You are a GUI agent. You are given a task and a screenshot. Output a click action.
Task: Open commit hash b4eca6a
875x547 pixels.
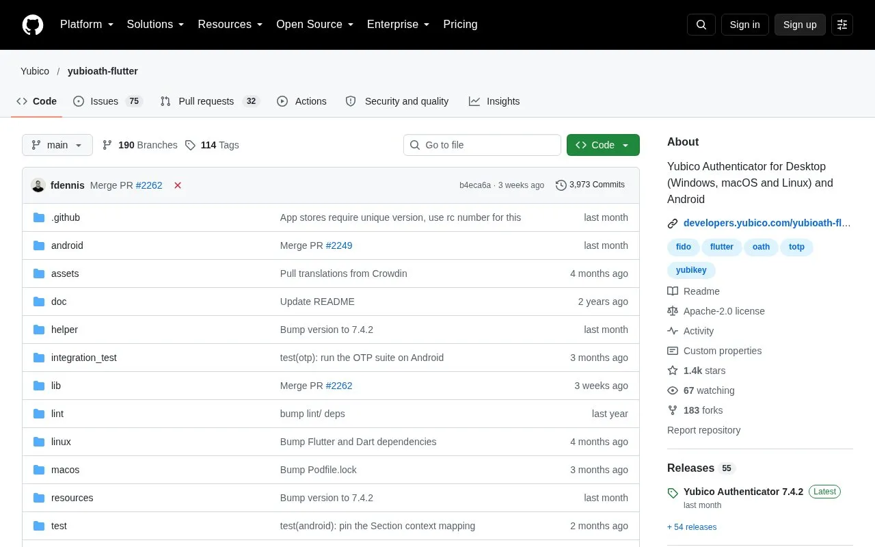(x=475, y=185)
